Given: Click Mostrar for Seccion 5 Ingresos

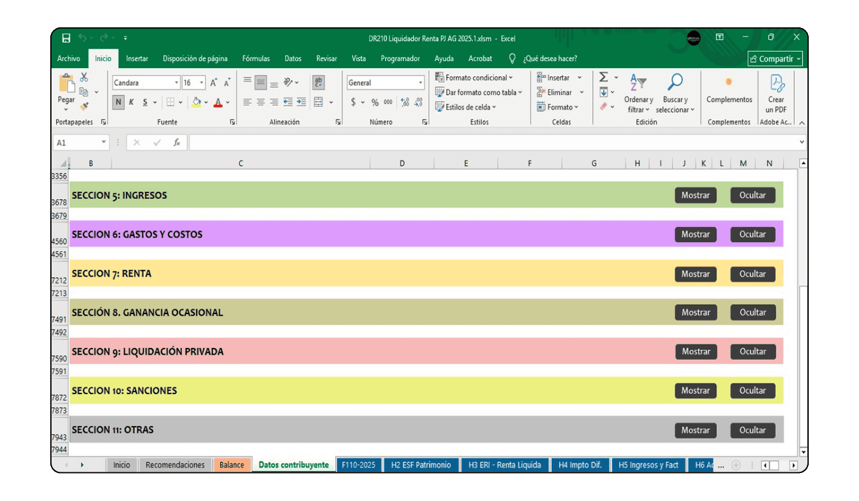Looking at the screenshot, I should (695, 195).
